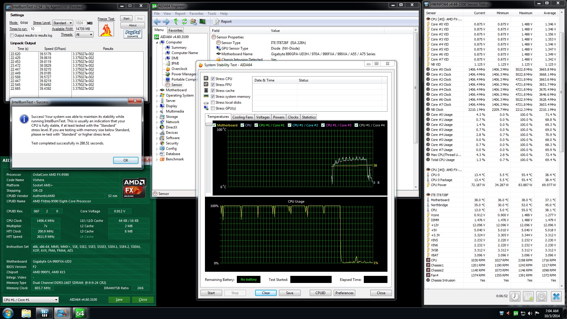The height and width of the screenshot is (319, 567).
Task: Uncheck Stress FPU checkbox
Action: click(213, 85)
